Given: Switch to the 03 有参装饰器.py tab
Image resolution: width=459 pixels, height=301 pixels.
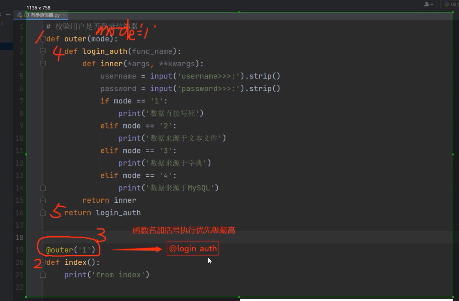Looking at the screenshot, I should pos(41,15).
